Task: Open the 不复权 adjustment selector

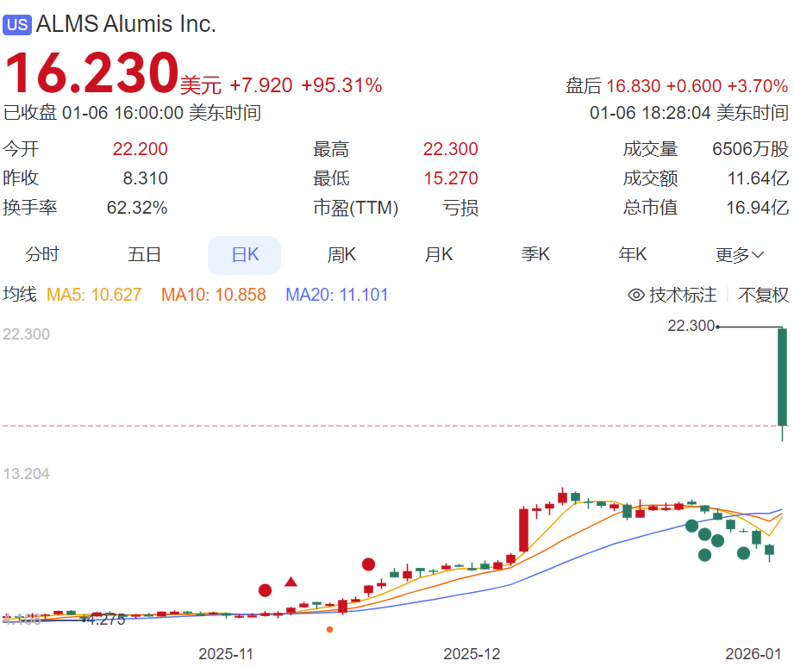Action: point(763,295)
